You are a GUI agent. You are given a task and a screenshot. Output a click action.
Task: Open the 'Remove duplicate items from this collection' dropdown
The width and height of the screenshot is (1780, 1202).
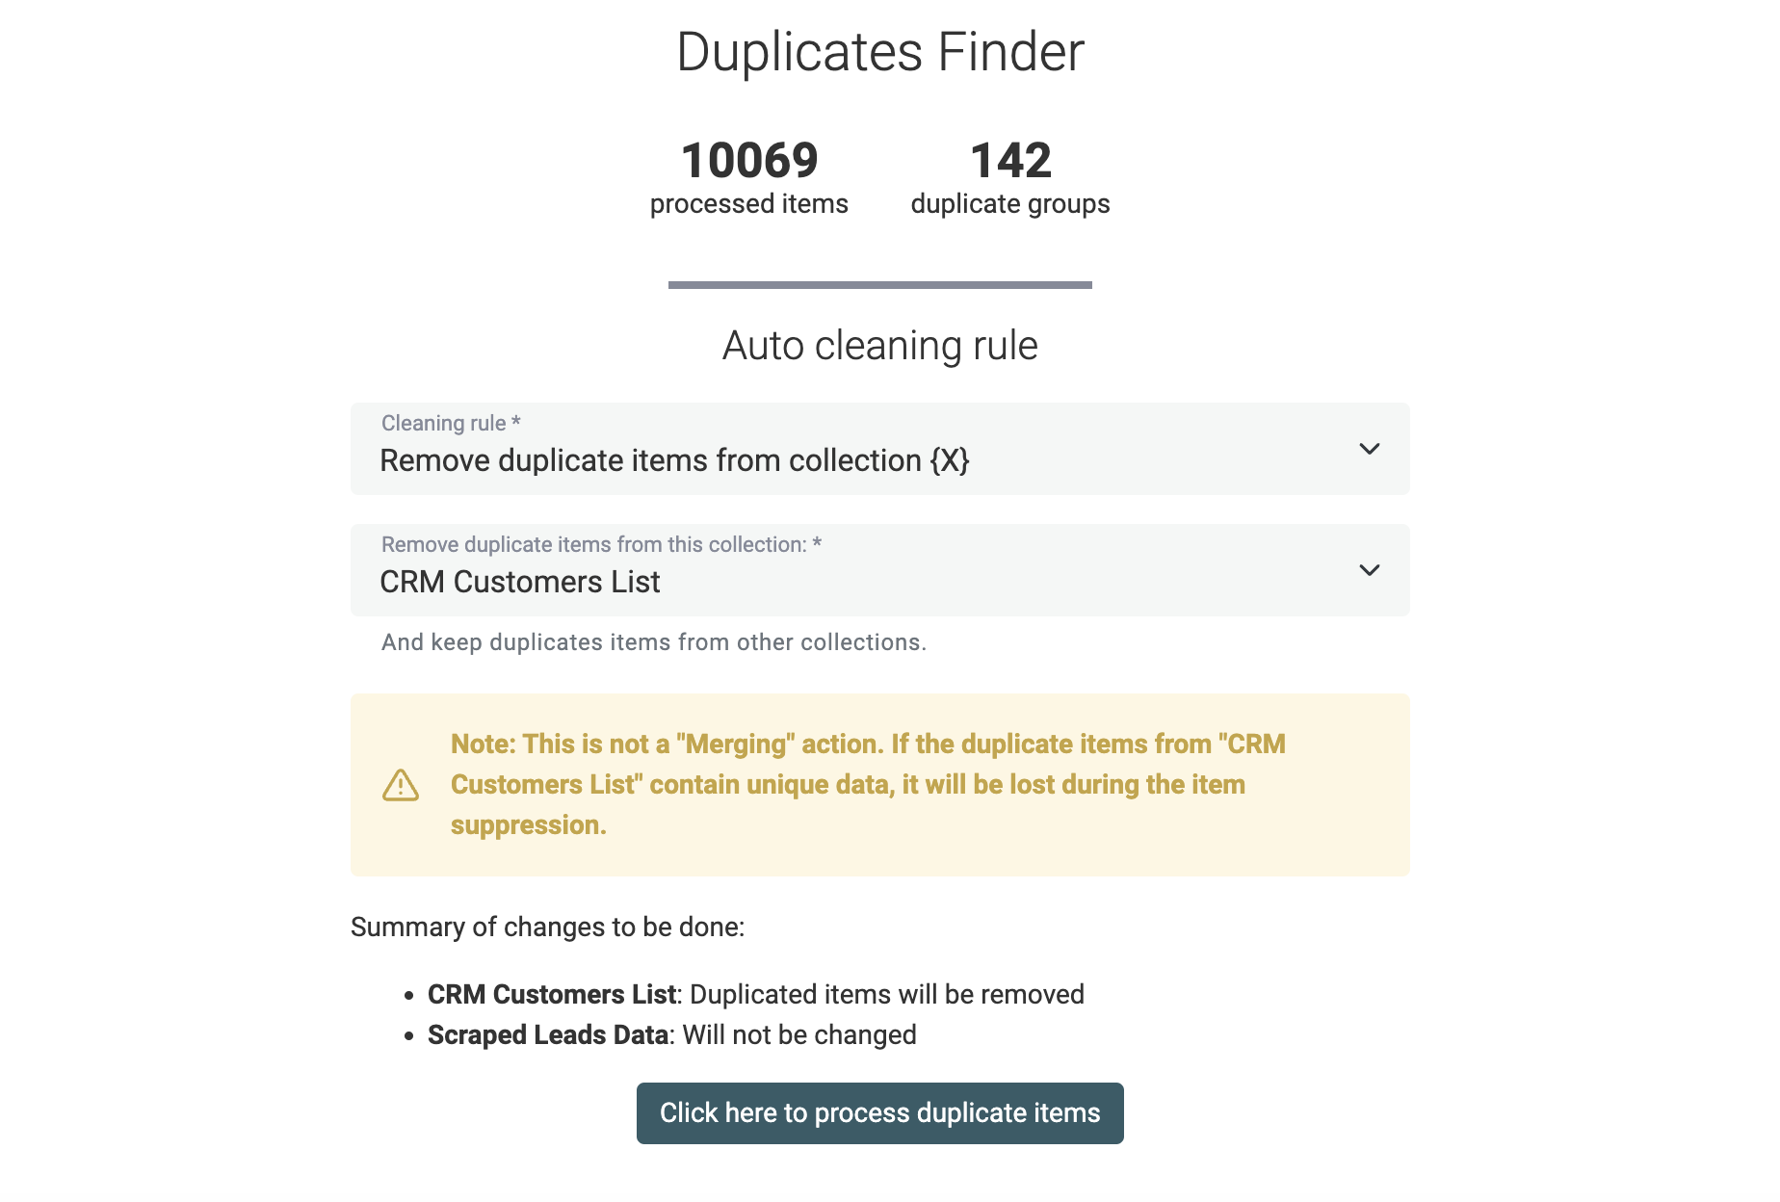coord(867,570)
